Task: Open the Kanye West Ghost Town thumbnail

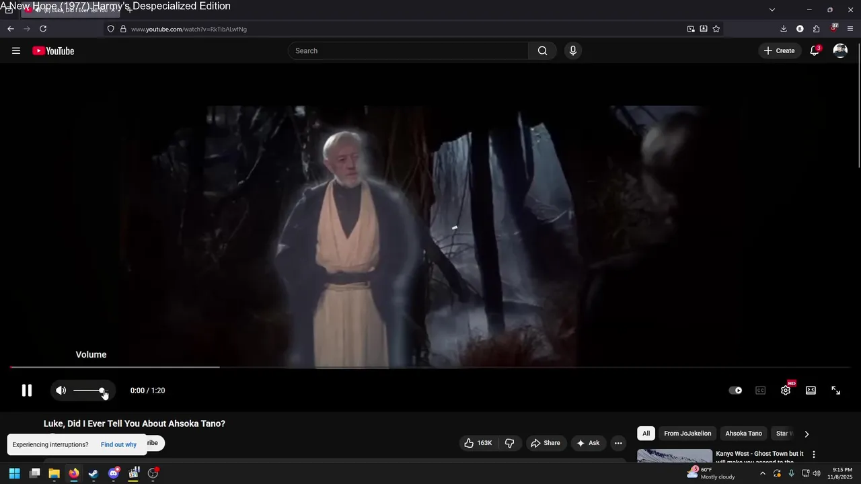Action: pos(675,456)
